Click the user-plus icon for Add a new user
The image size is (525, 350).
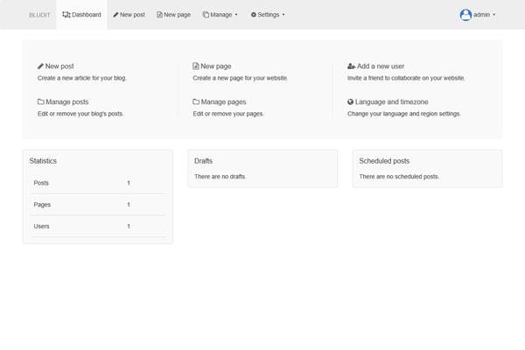[351, 66]
